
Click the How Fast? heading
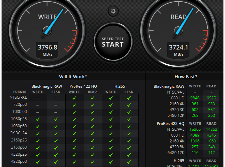coord(186,77)
